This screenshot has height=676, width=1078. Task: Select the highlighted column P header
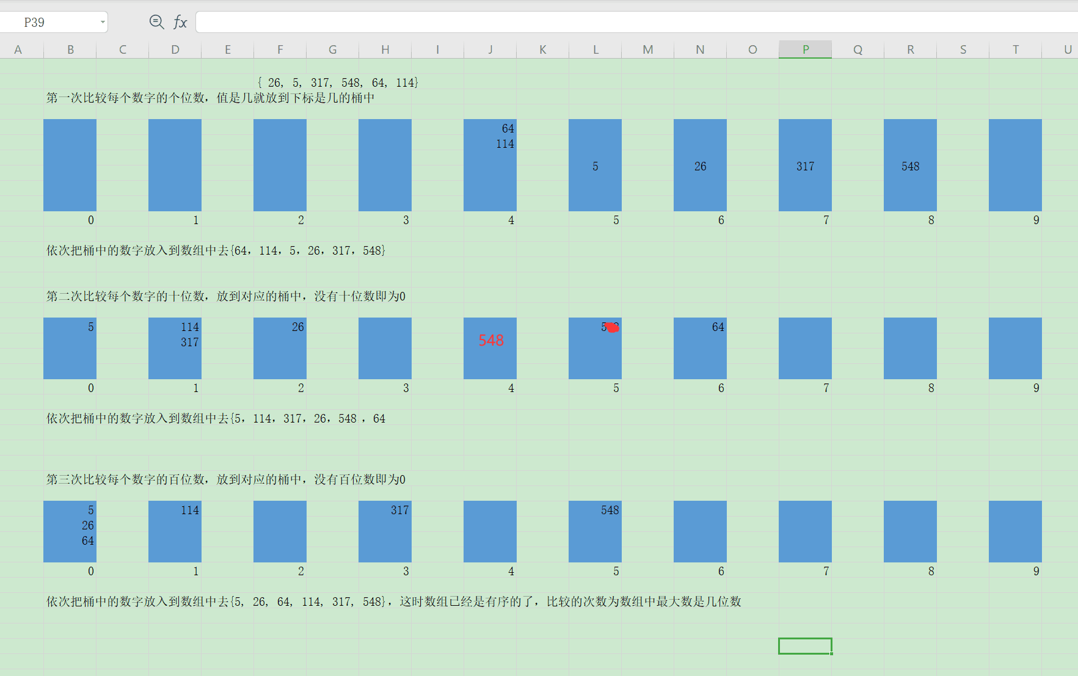[x=805, y=49]
